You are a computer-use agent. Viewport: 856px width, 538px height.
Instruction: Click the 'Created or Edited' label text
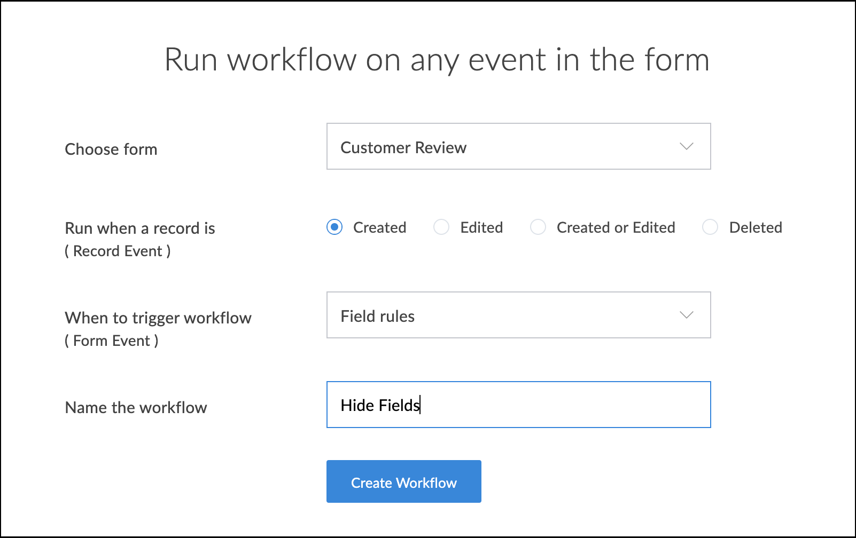tap(616, 228)
